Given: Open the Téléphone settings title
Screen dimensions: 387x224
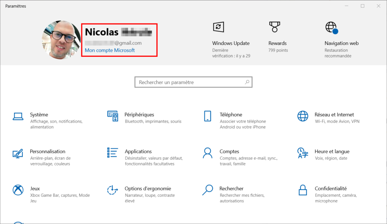Looking at the screenshot, I should point(231,115).
